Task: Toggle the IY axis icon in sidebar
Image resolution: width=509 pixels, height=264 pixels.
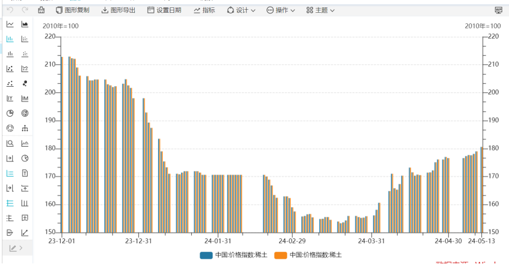Action: (10, 98)
